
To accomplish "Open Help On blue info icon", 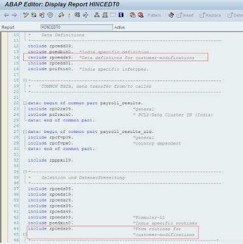I will [x=121, y=15].
